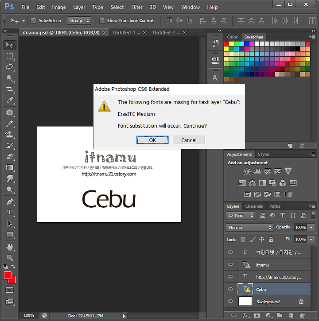
Task: Enable Show Transform Controls checkbox
Action: pos(102,21)
